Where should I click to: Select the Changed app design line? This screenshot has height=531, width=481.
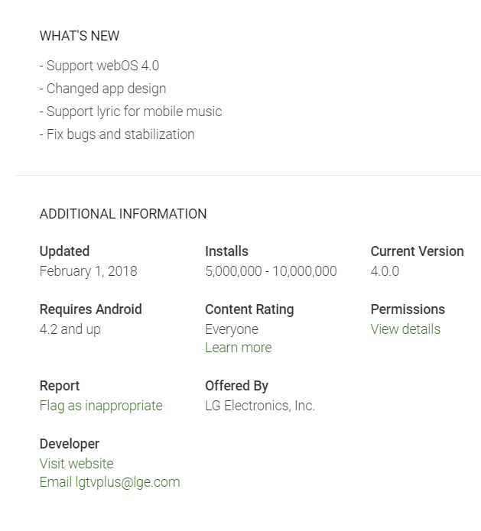102,89
